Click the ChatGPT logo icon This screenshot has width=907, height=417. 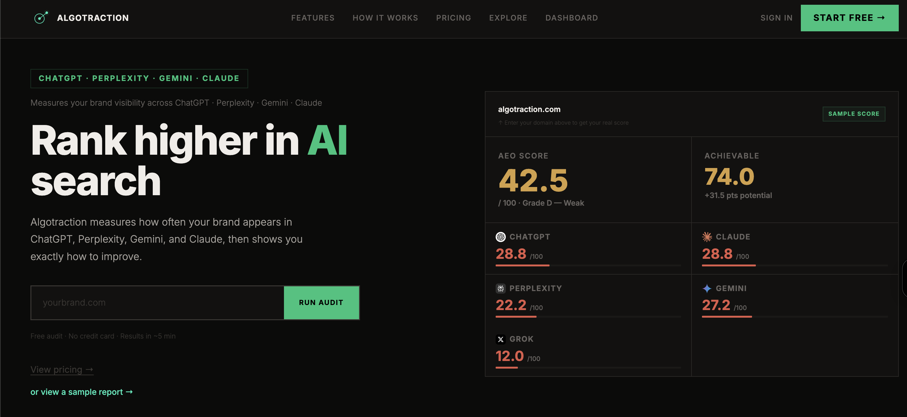pos(500,237)
